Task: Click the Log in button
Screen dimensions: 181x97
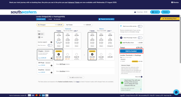Action: point(155,12)
